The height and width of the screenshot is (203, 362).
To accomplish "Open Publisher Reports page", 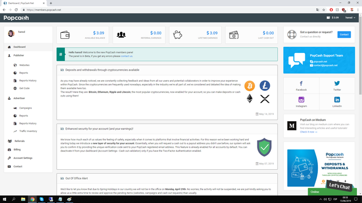I will click(x=23, y=73).
